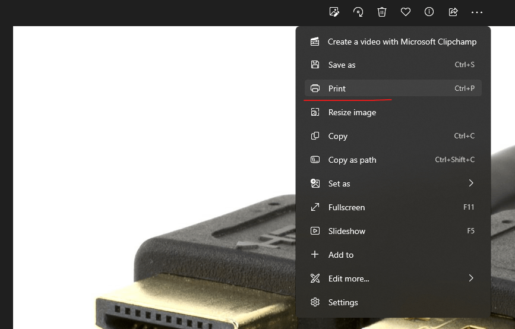Click the Copy pages icon
515x329 pixels.
pos(315,136)
